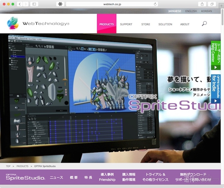
Task: Open the 導入事例 Friendship tab
Action: pos(107,177)
